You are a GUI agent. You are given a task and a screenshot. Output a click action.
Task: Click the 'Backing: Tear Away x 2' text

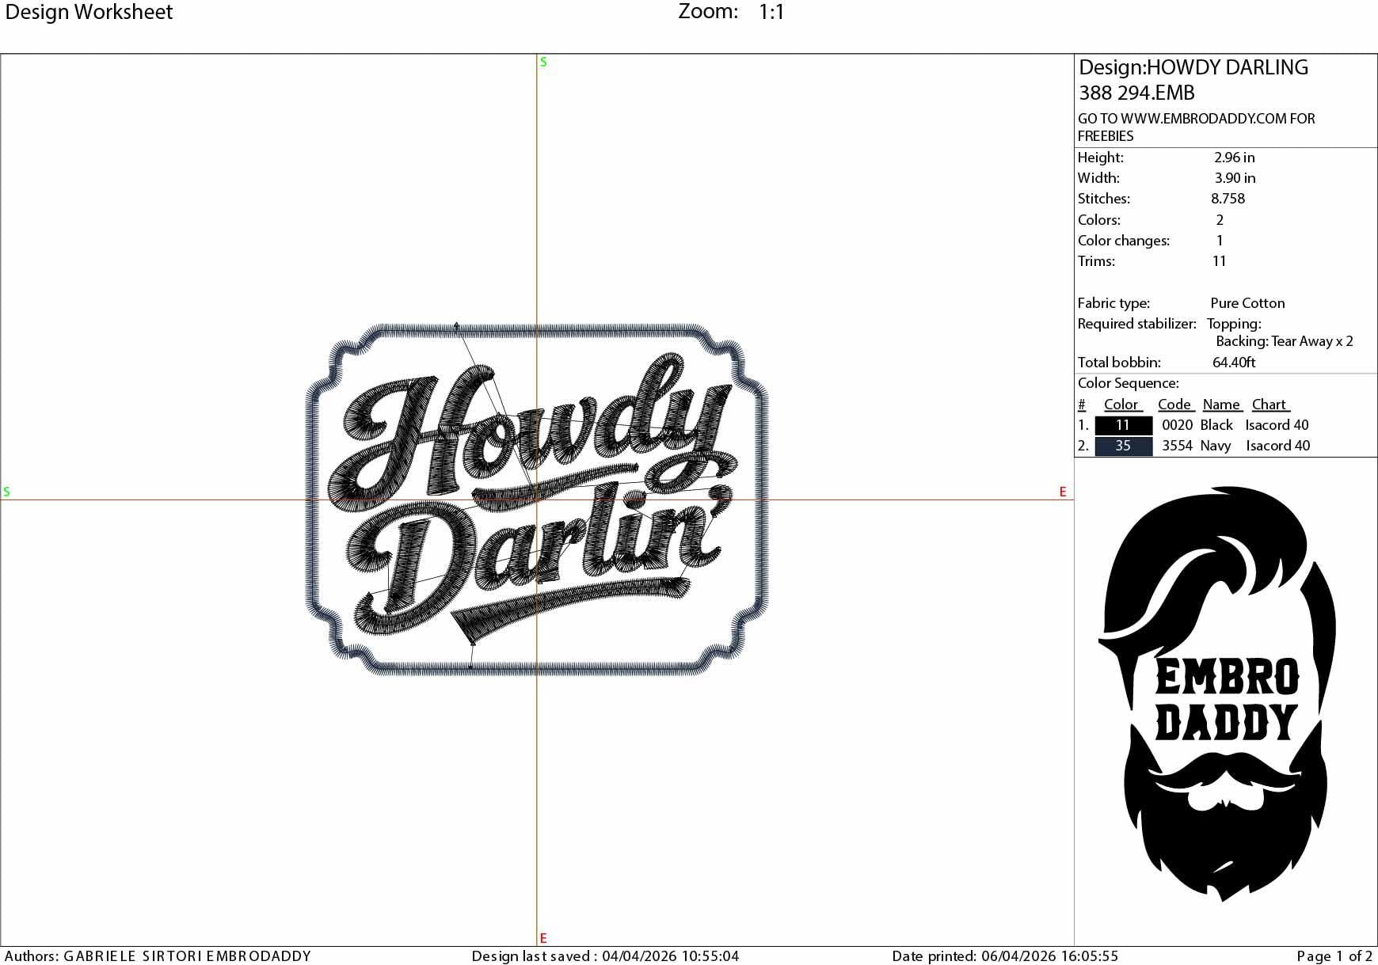1285,341
